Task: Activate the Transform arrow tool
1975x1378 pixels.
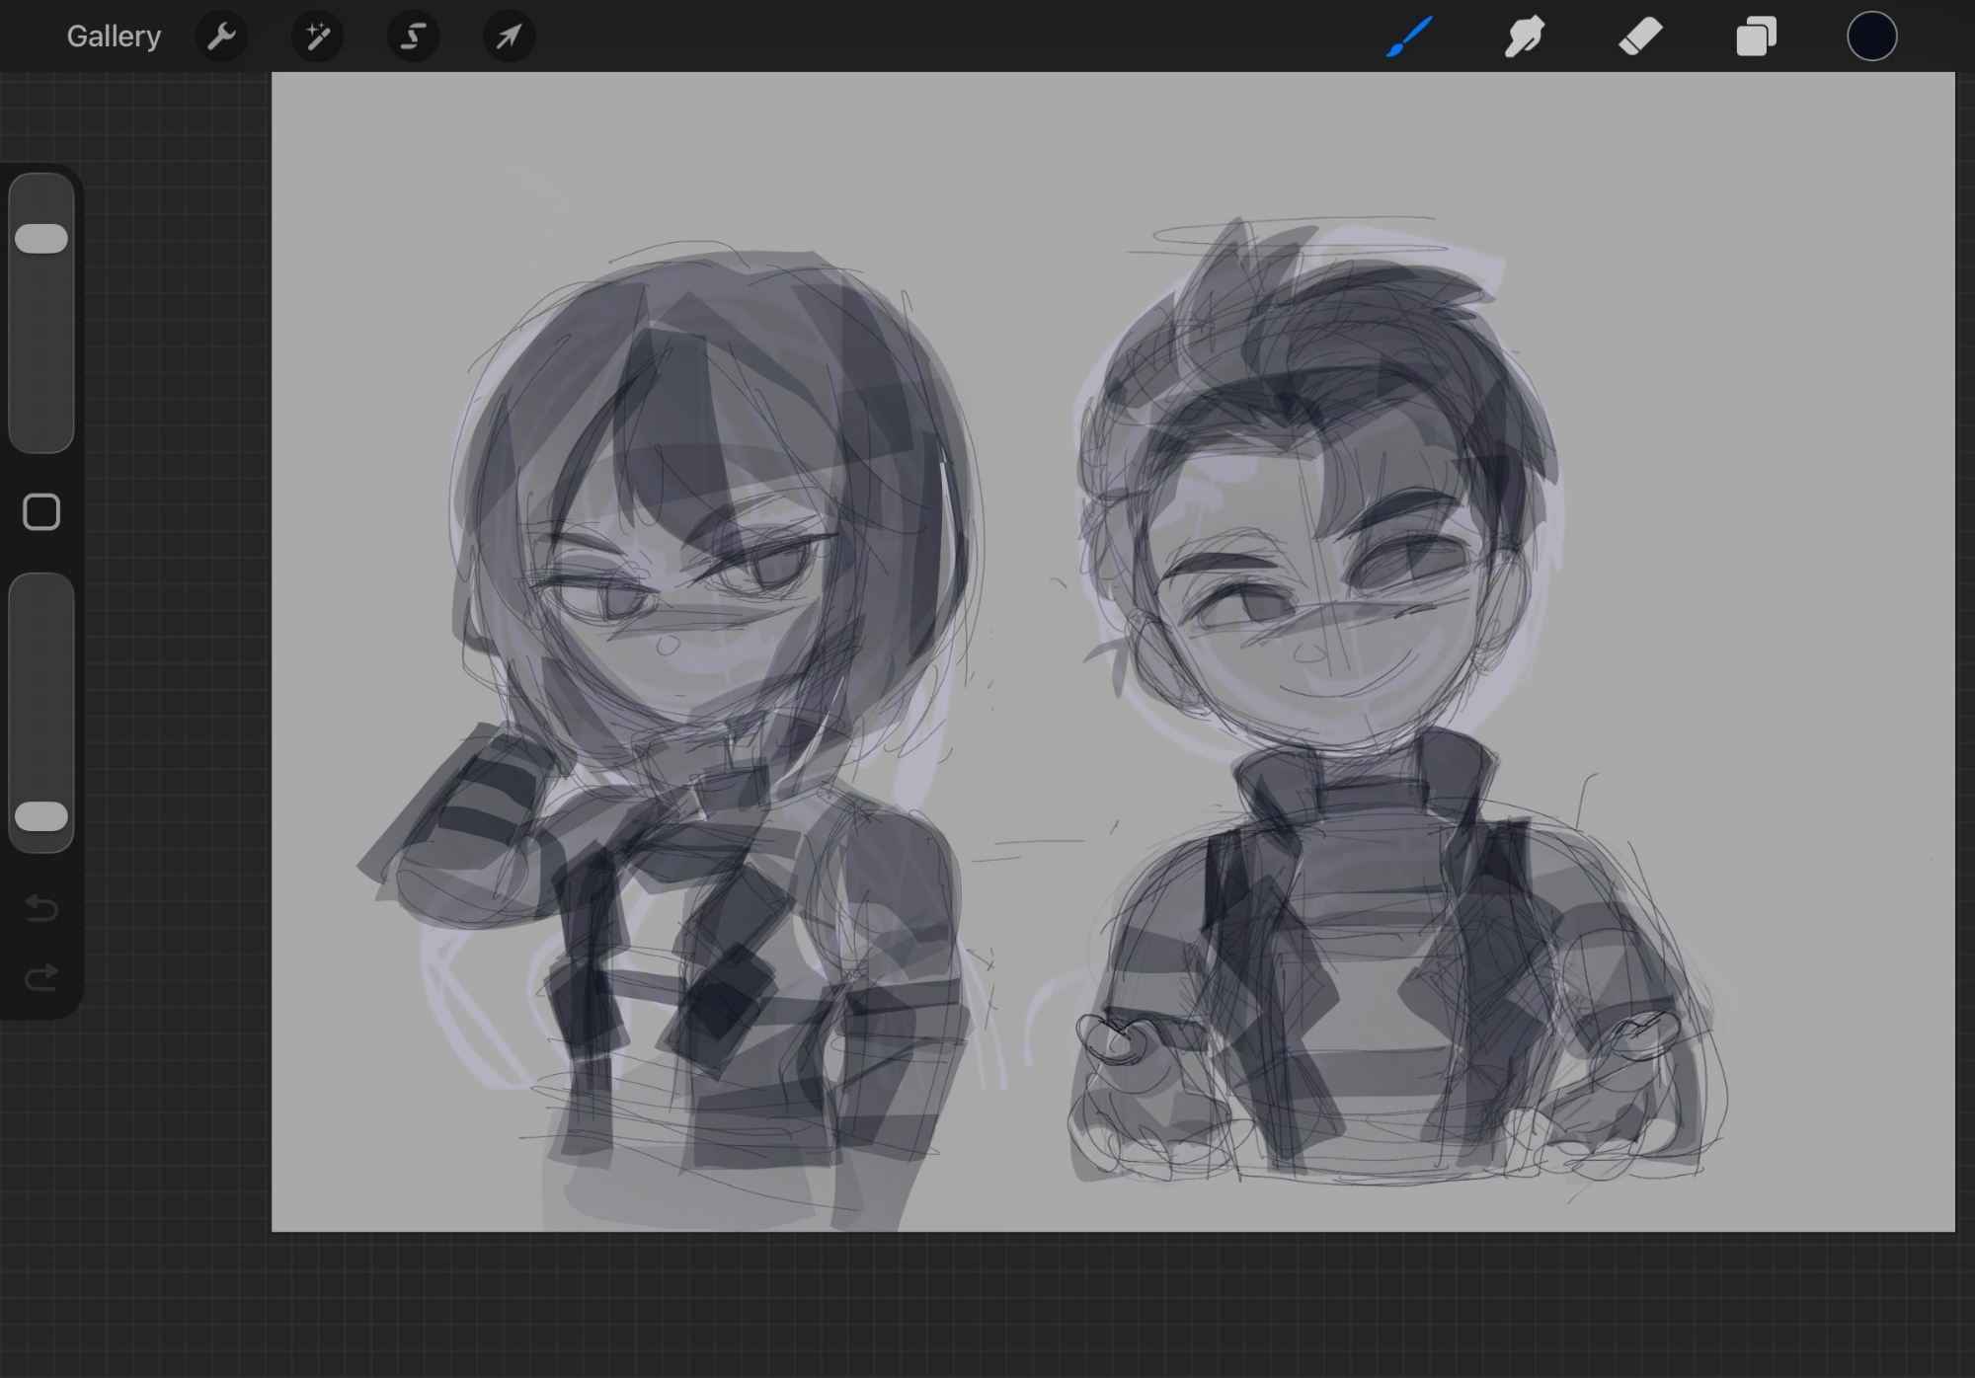Action: coord(509,37)
